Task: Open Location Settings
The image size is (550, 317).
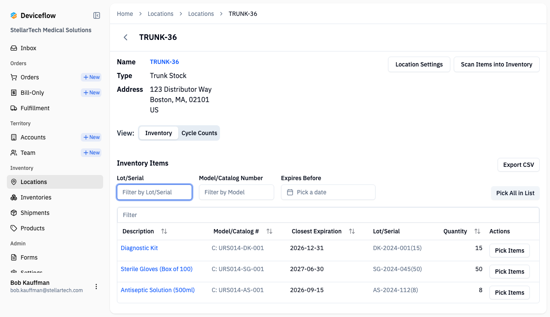Action: 419,64
